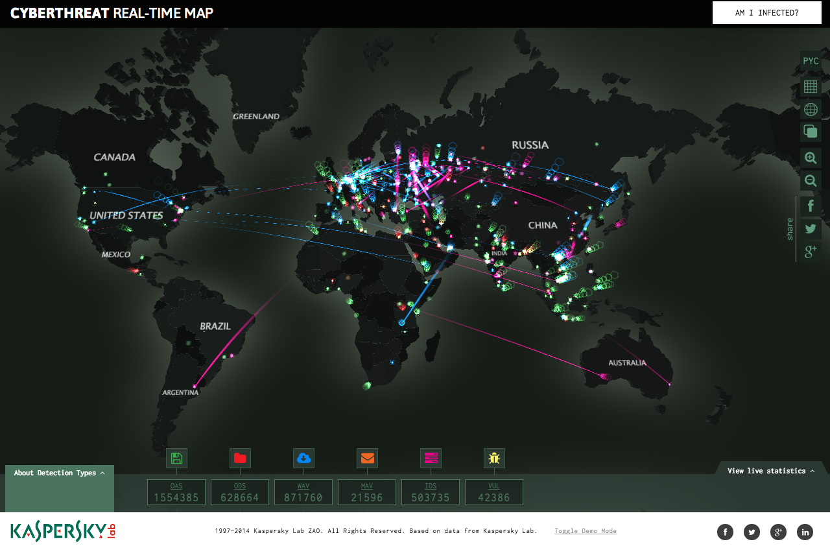Toggle WAV blue cloud download icon
The image size is (830, 546).
coord(303,458)
